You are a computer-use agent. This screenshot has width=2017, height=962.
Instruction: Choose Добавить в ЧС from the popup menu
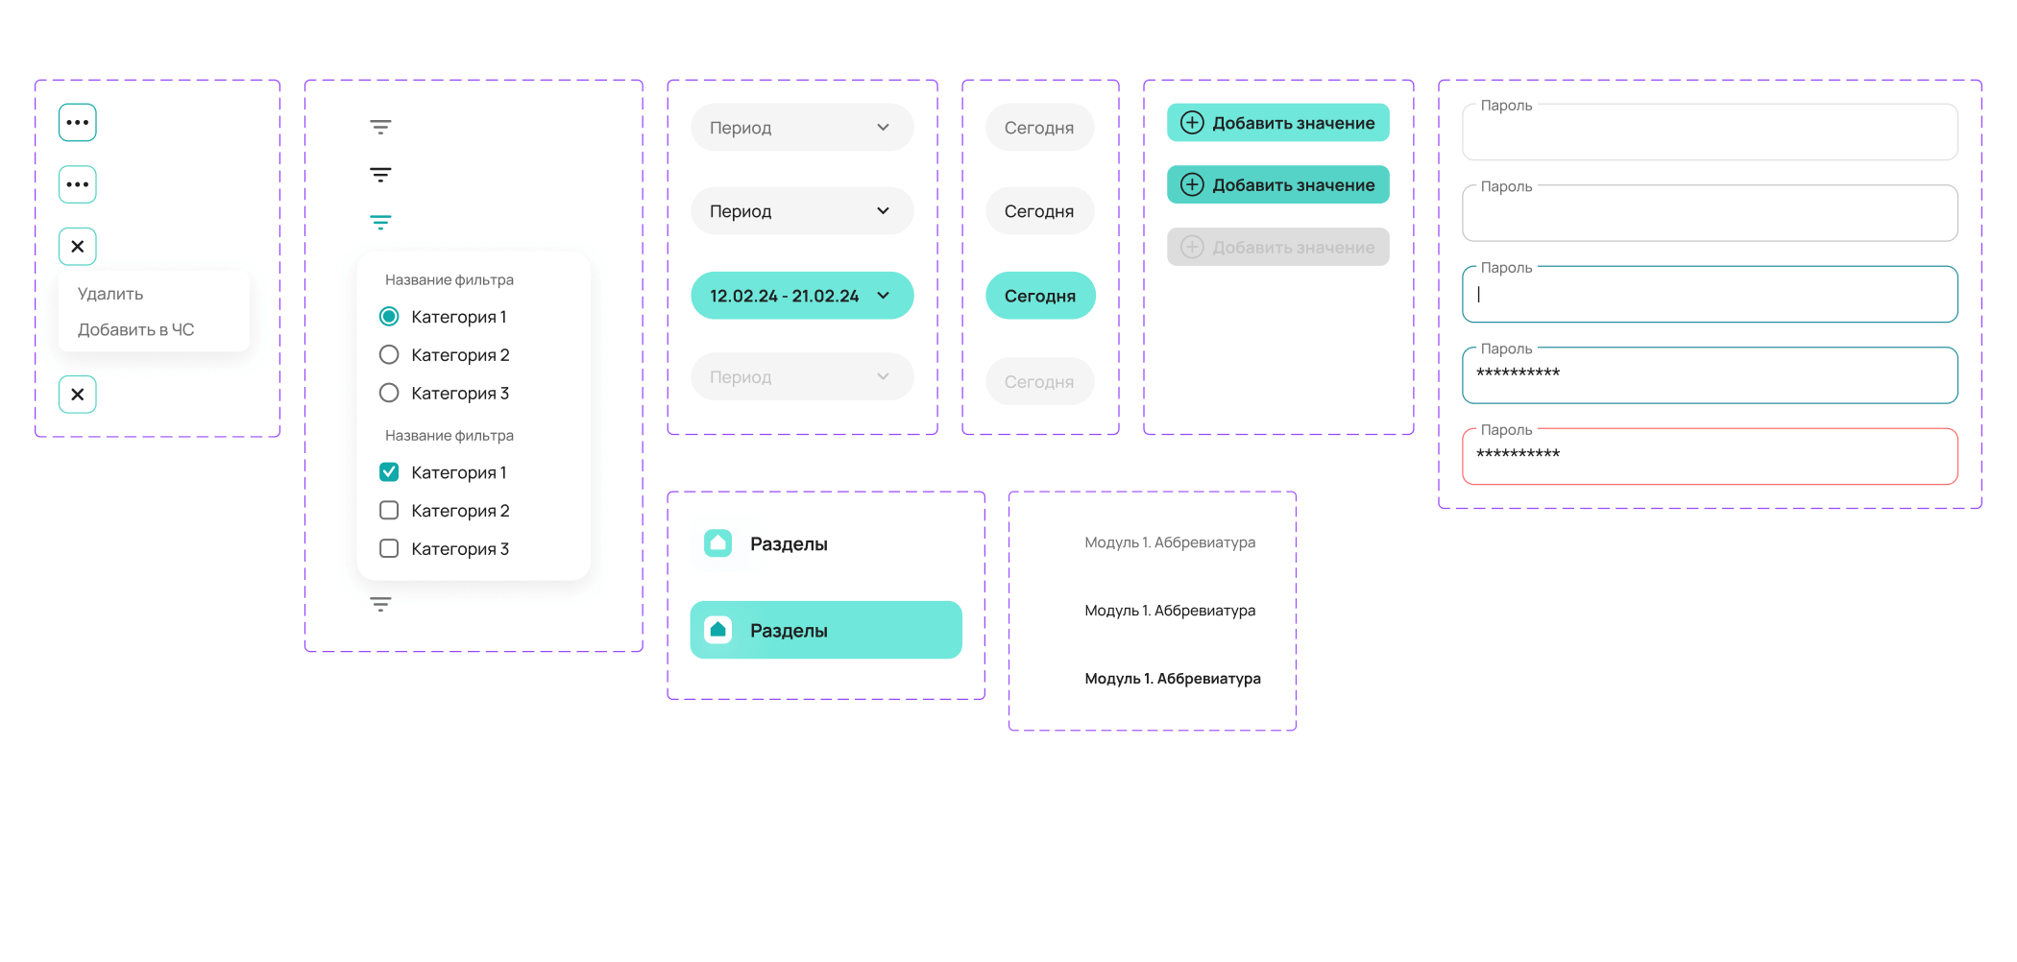135,330
